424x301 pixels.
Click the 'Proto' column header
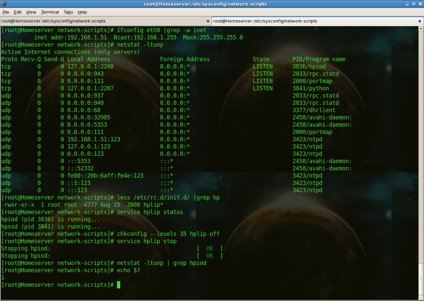pos(9,59)
